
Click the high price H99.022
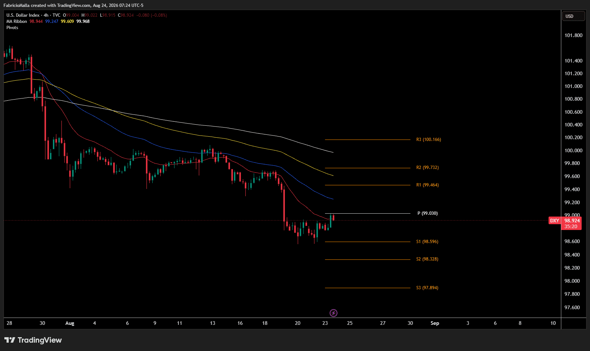89,15
